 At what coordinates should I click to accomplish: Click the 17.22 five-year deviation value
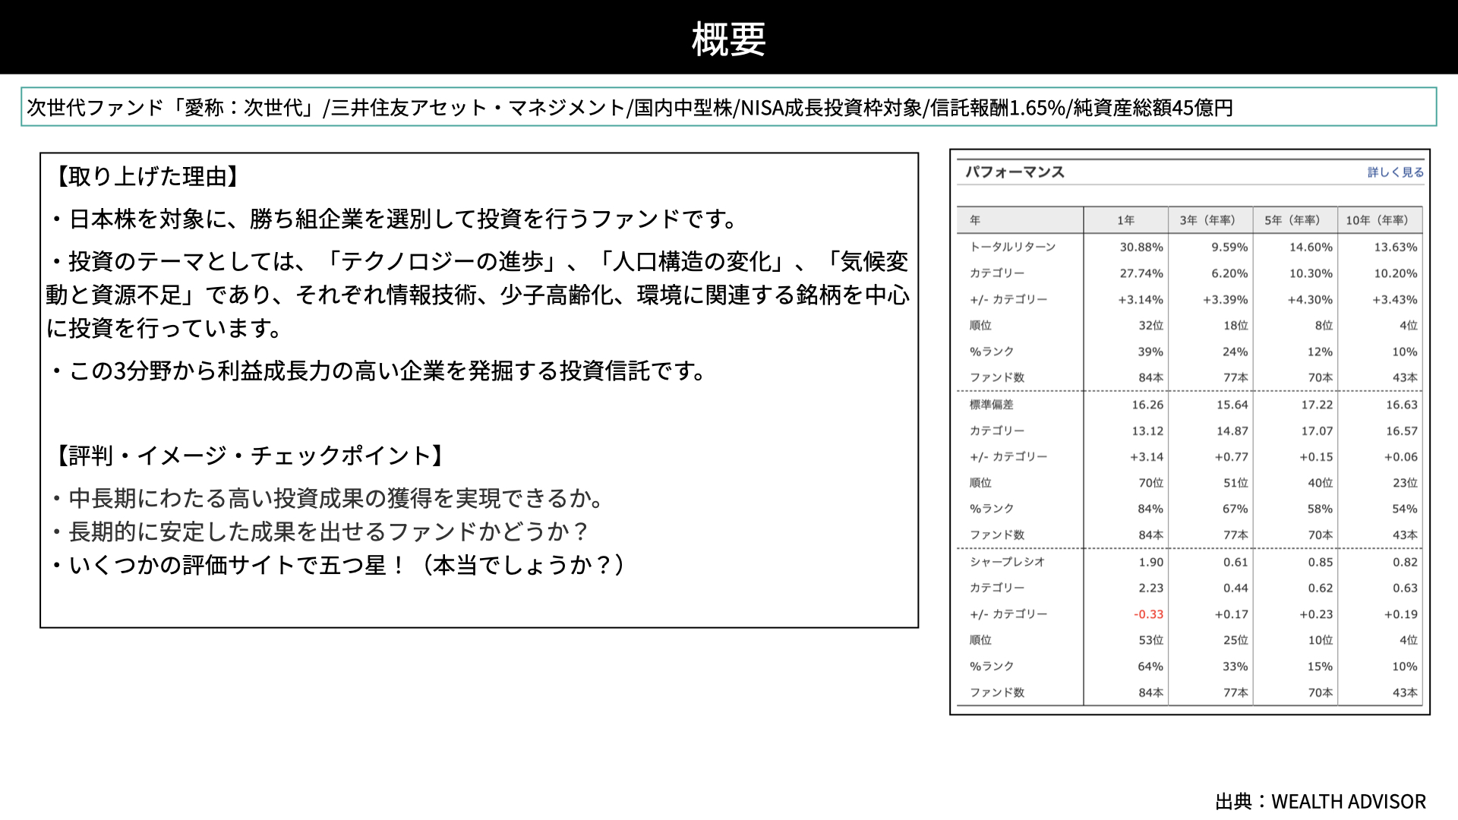pyautogui.click(x=1317, y=405)
